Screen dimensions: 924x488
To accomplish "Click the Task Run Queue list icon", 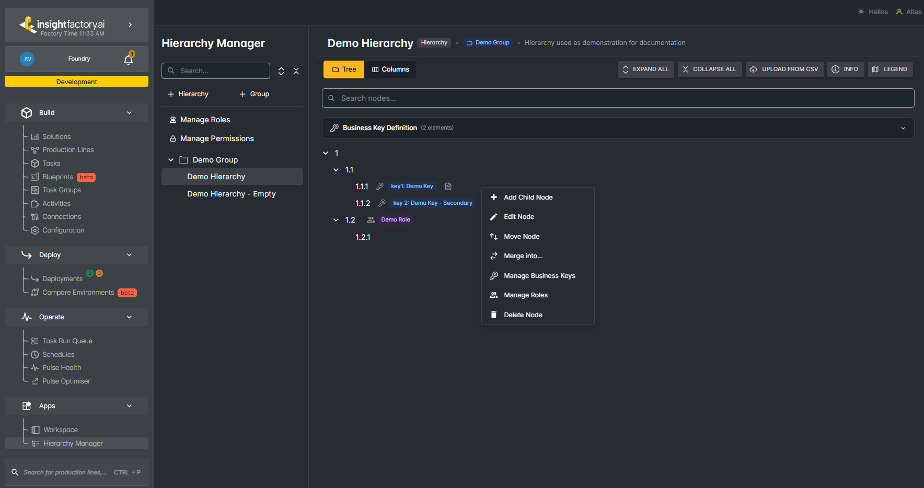I will coord(35,341).
